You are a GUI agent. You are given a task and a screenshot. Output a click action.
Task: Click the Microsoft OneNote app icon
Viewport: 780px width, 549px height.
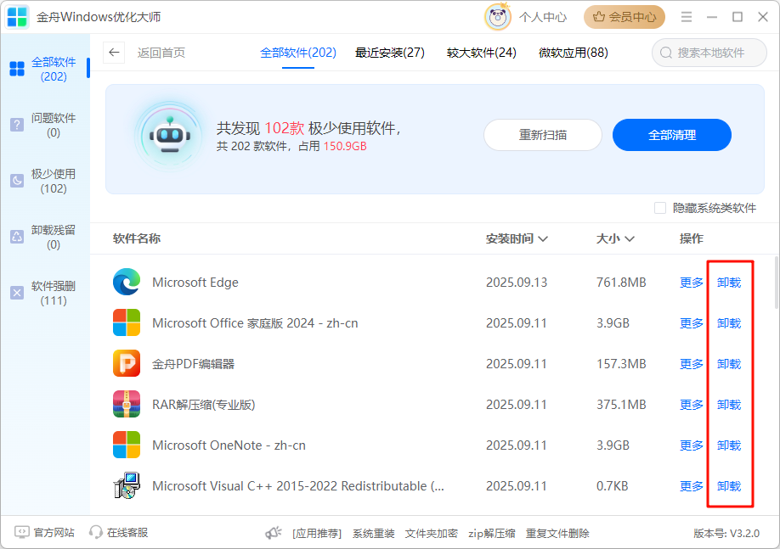[127, 445]
